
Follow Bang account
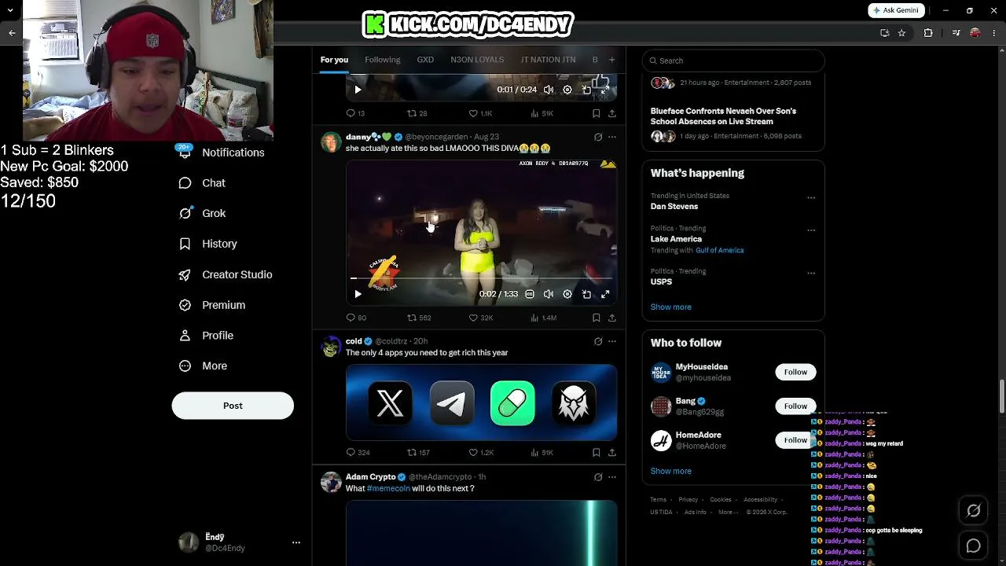click(x=795, y=406)
